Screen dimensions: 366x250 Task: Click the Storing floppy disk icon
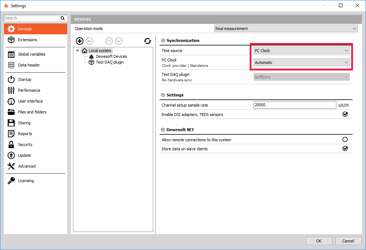tap(11, 123)
